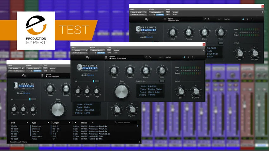Click FG-250 device display in Warm Drum Space window
The image size is (269, 151).
[150, 91]
